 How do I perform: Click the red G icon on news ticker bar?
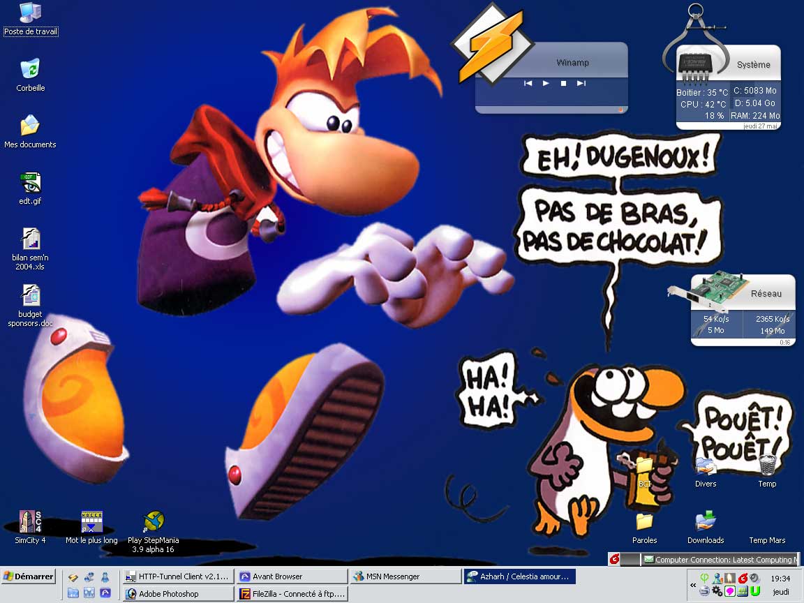tap(614, 559)
